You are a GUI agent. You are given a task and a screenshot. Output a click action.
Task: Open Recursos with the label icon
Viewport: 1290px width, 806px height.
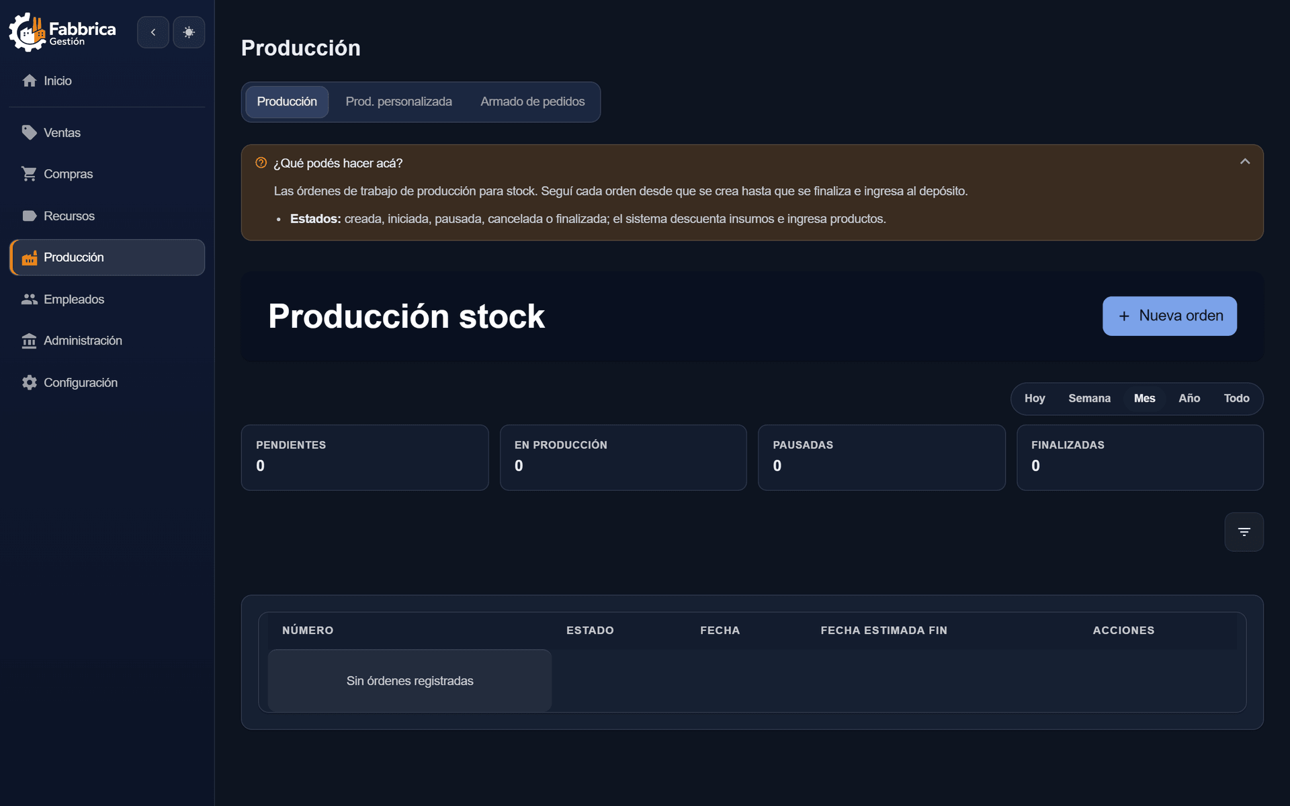(29, 216)
